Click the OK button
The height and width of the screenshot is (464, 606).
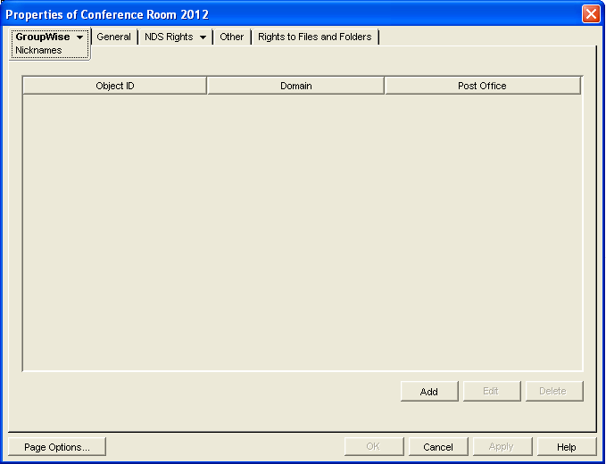coord(374,447)
